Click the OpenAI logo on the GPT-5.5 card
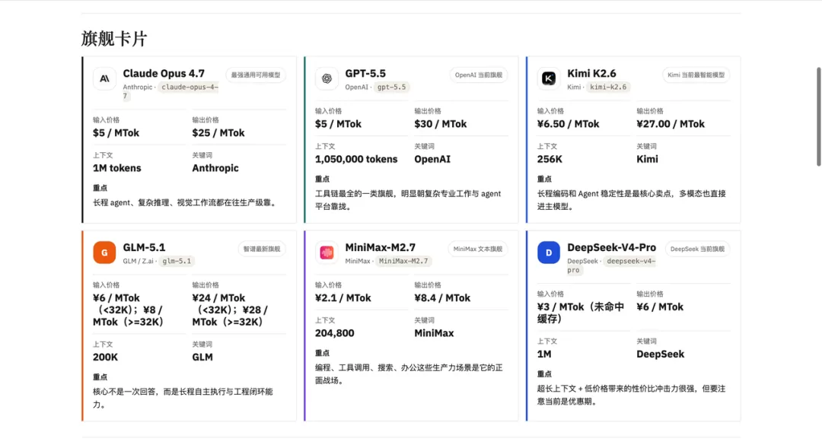 click(327, 78)
